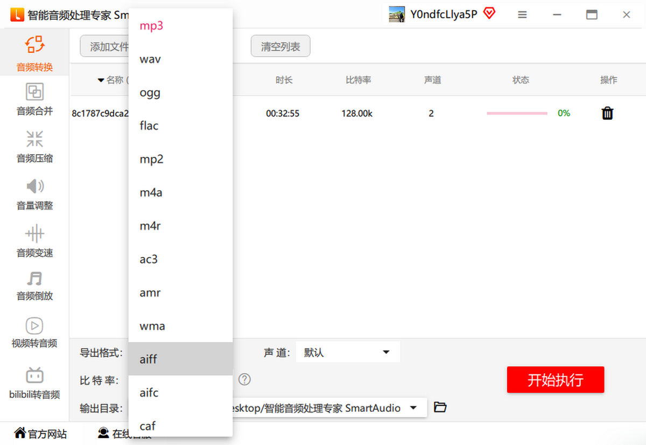
Task: Select aiff in the format dropdown list
Action: 149,359
